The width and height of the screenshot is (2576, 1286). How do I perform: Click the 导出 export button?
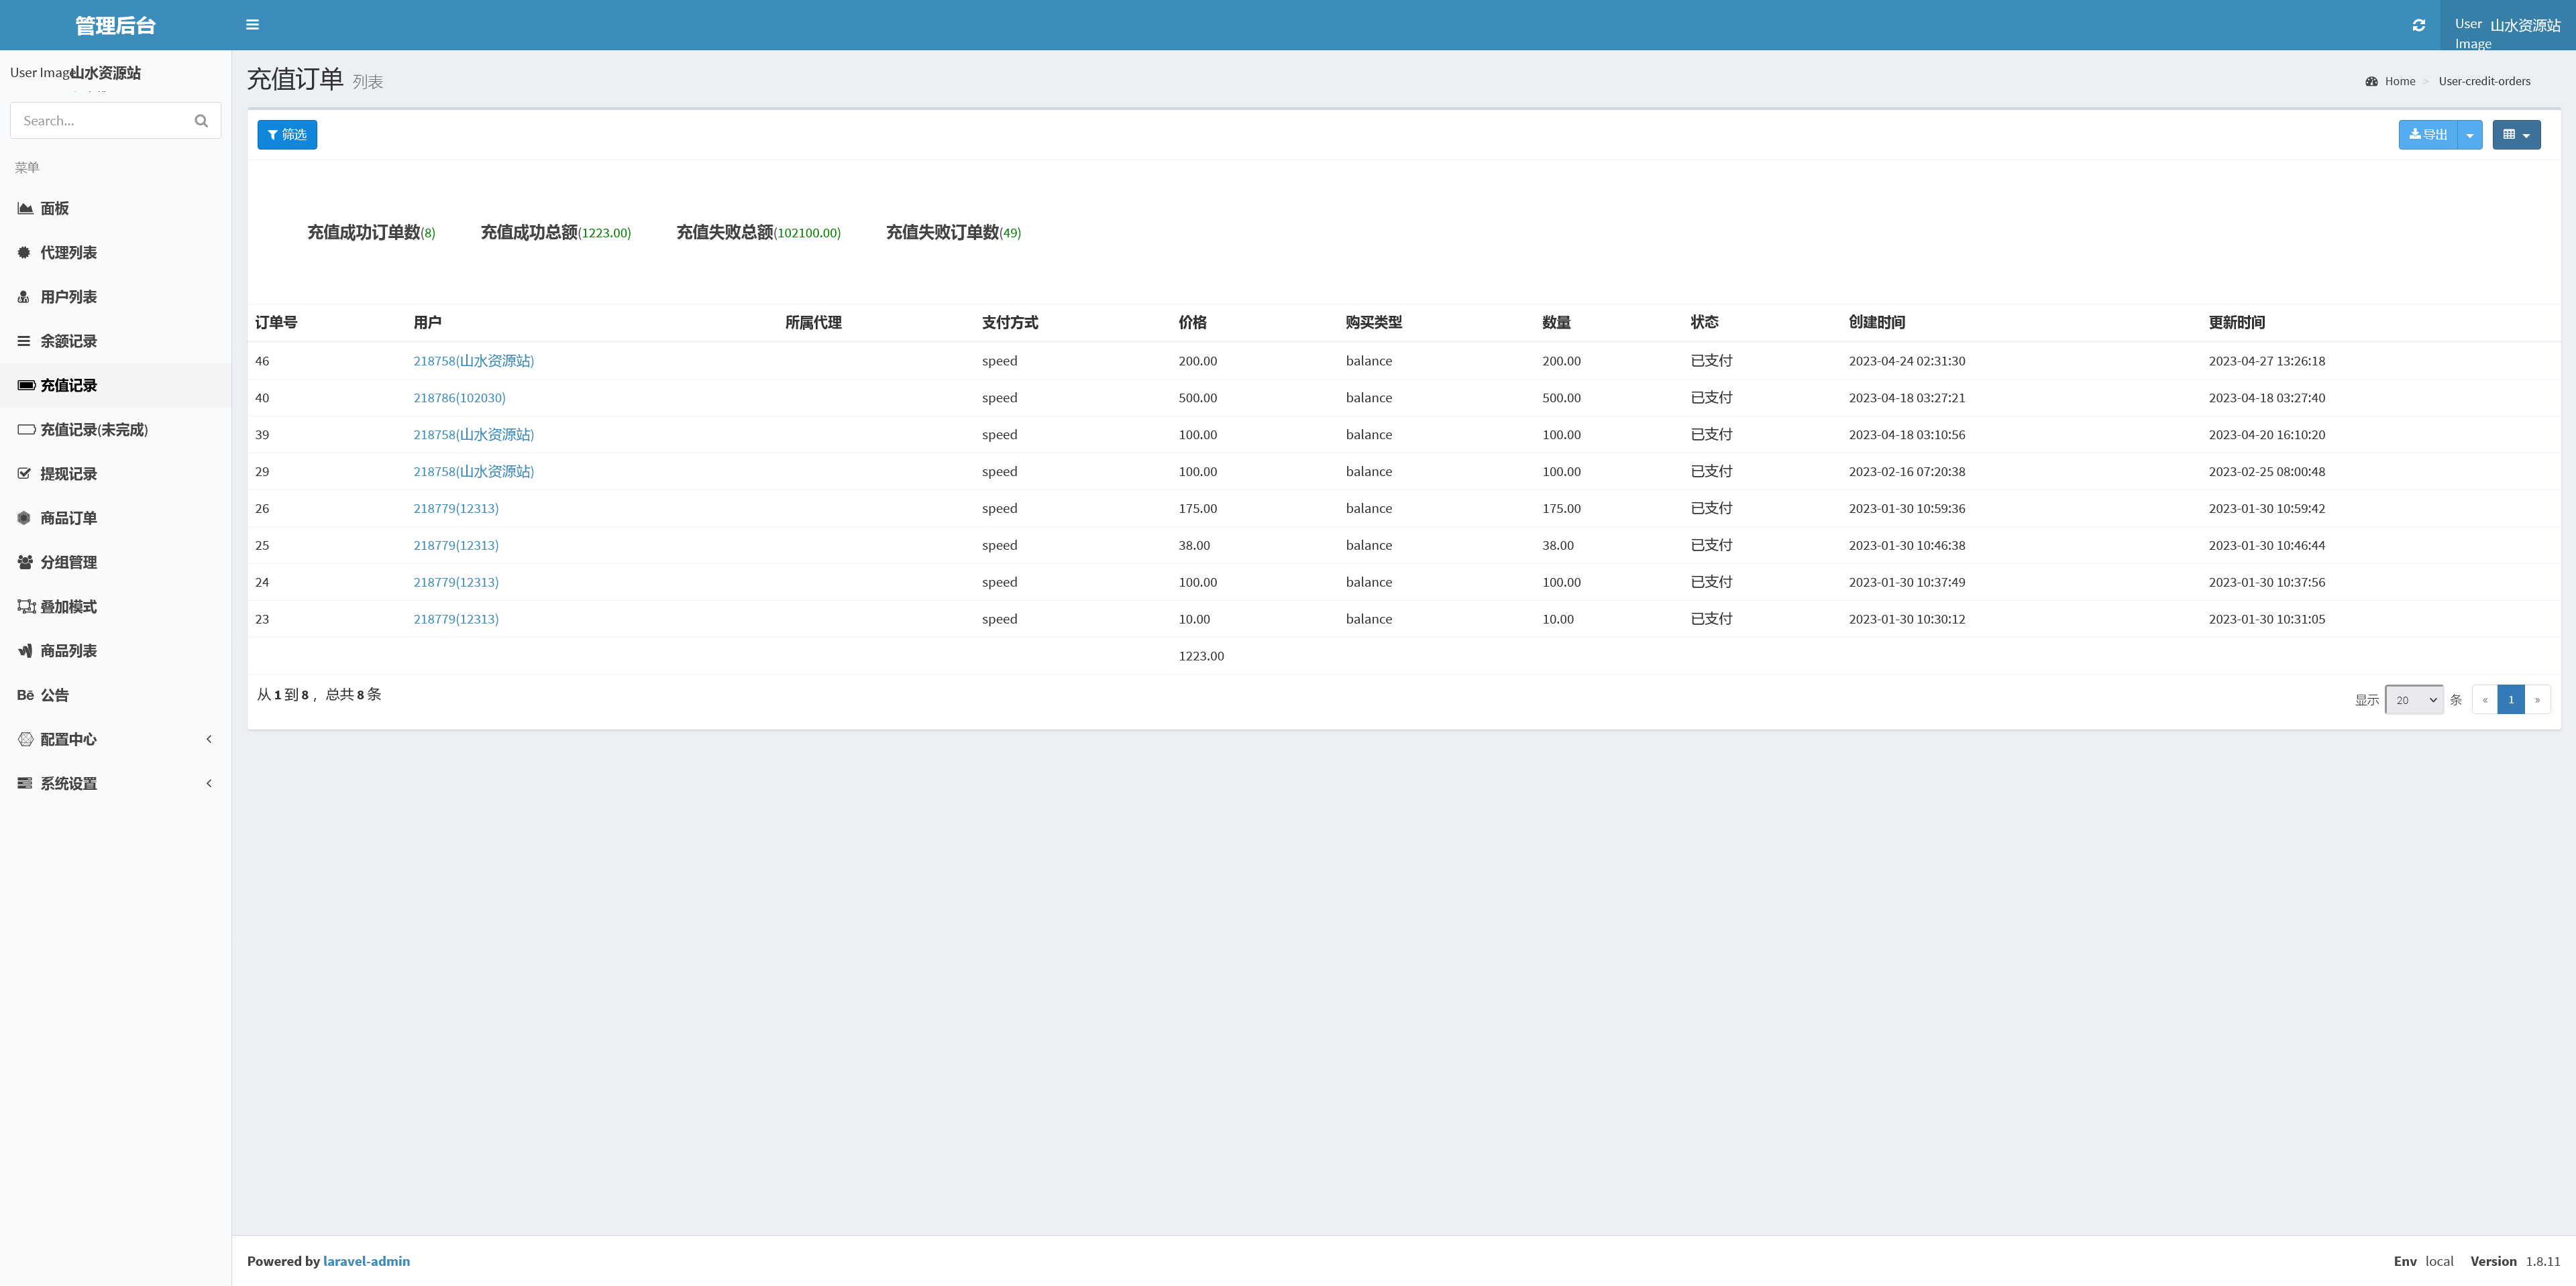tap(2428, 135)
